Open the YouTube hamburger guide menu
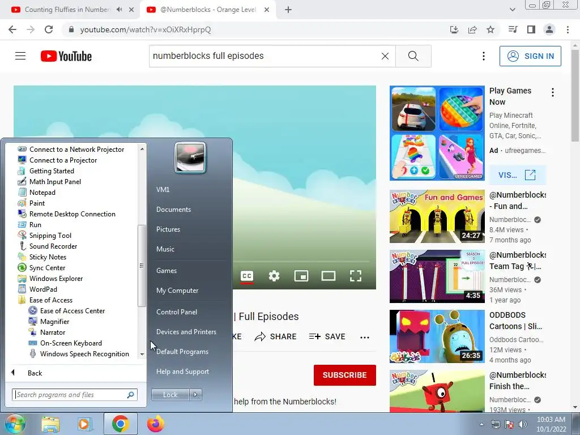This screenshot has height=435, width=580. pos(20,56)
